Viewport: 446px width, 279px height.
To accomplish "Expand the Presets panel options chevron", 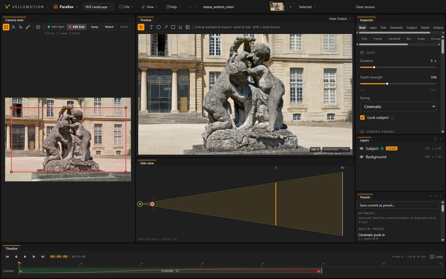I will click(x=435, y=196).
